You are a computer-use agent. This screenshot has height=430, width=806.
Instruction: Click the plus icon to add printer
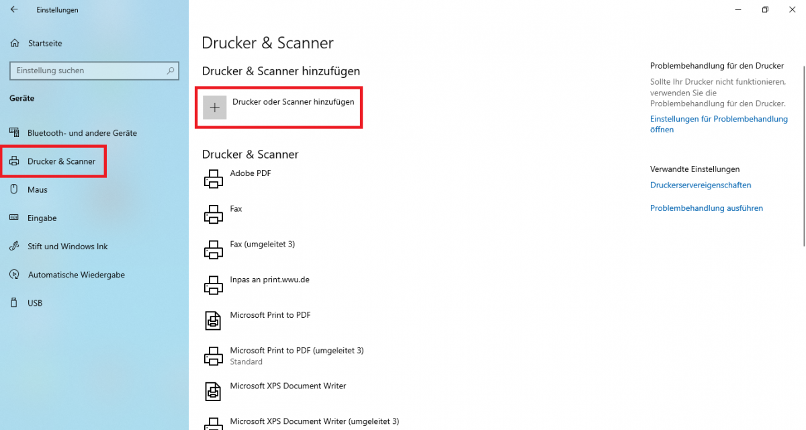tap(215, 107)
